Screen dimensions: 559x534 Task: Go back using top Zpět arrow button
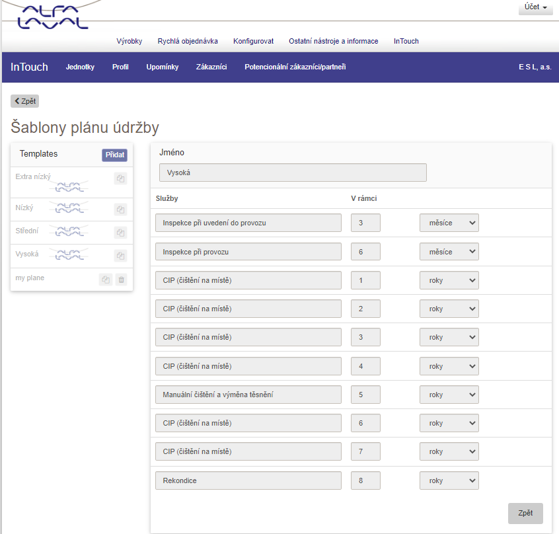click(x=25, y=101)
